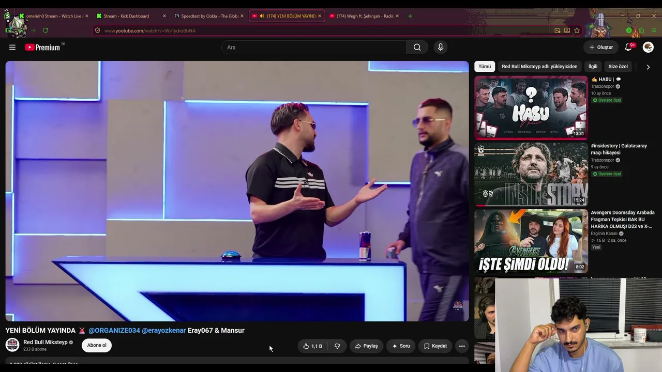
Task: Open Trabzonspor channel under HABU video
Action: click(x=603, y=86)
